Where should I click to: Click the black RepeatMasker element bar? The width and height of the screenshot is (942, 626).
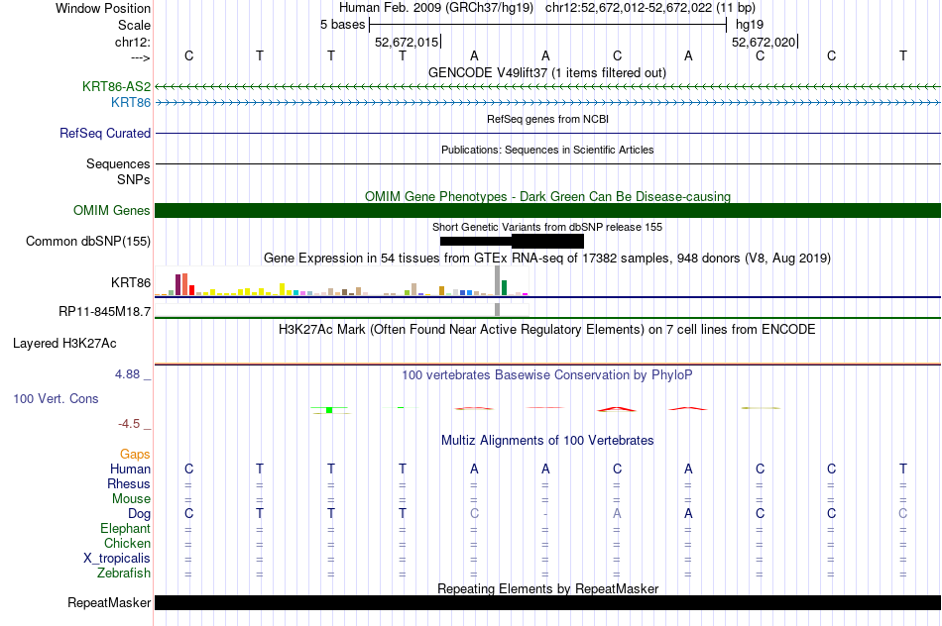548,602
